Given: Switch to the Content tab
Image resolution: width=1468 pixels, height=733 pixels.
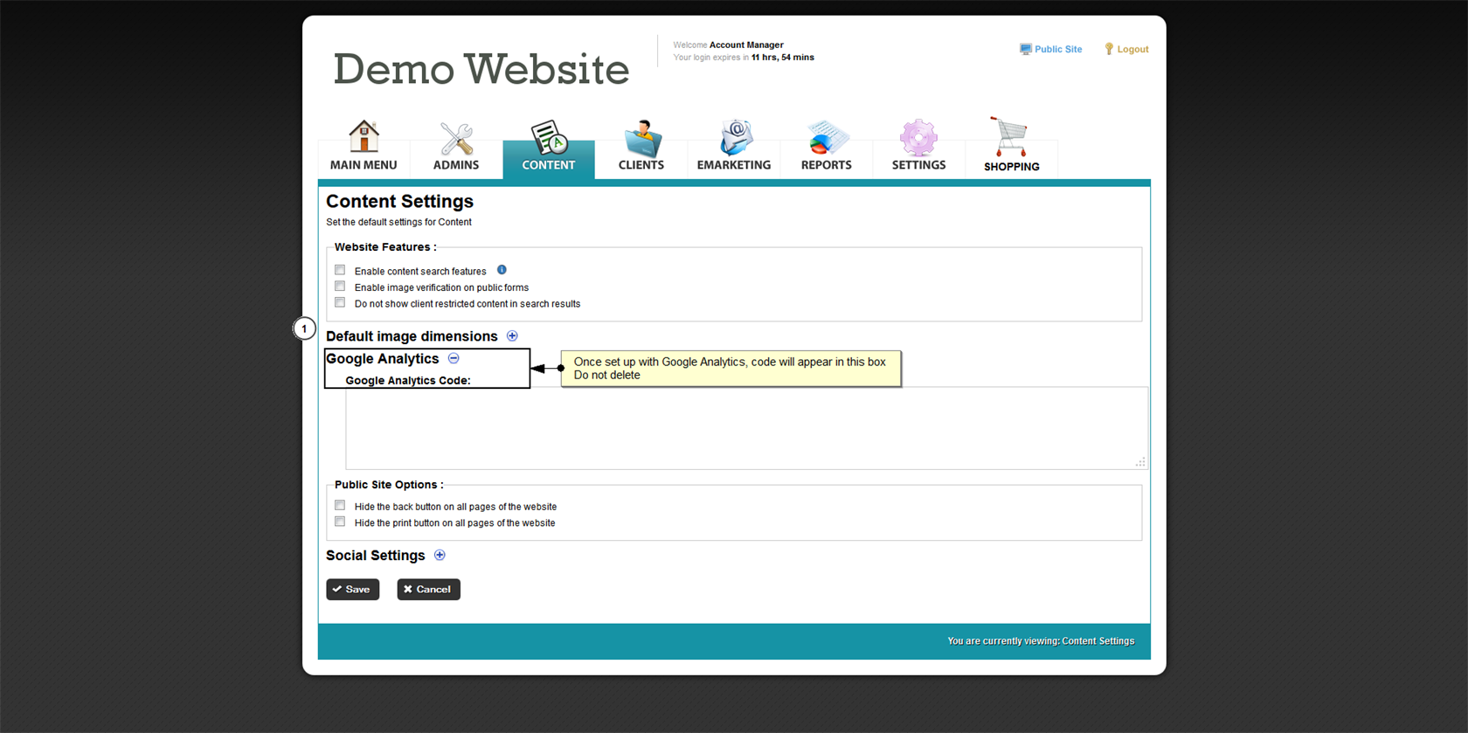Looking at the screenshot, I should tap(549, 149).
